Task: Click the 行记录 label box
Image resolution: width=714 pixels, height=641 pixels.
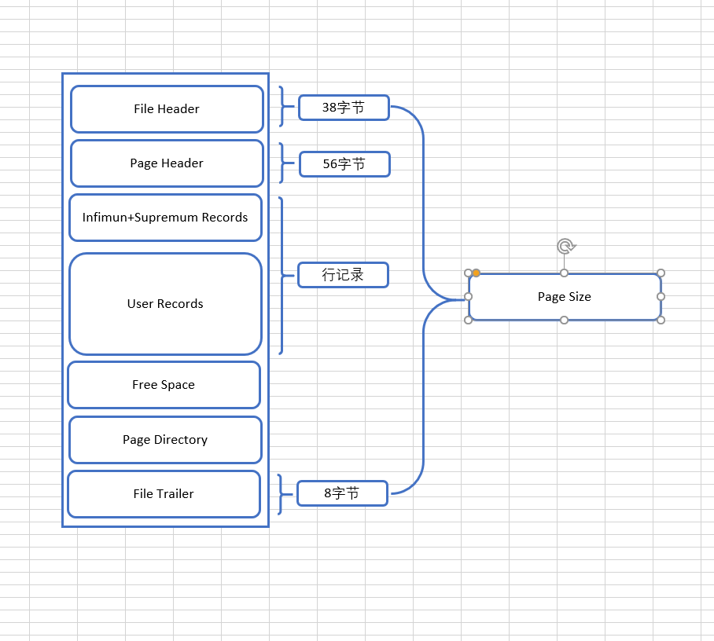Action: [x=343, y=275]
